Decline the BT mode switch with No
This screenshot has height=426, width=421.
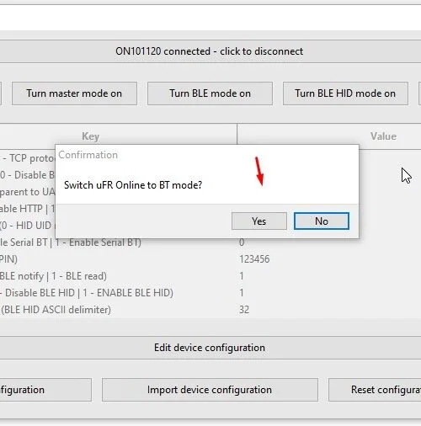click(x=322, y=221)
